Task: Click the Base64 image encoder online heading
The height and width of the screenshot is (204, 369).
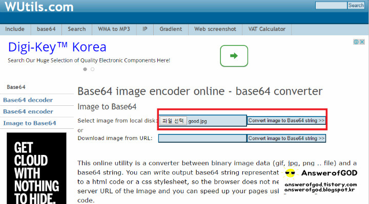Action: tap(200, 91)
